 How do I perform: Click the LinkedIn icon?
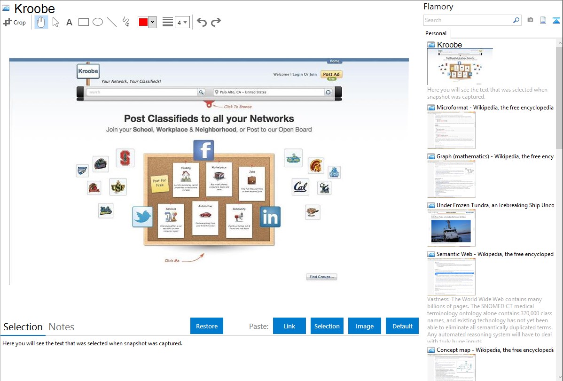tap(270, 217)
